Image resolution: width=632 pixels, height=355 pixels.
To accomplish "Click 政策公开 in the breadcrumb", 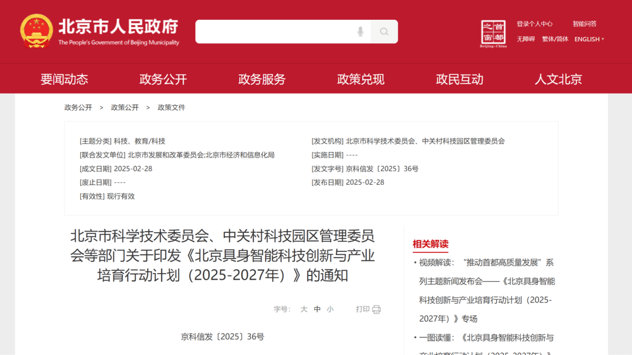I will pyautogui.click(x=125, y=108).
